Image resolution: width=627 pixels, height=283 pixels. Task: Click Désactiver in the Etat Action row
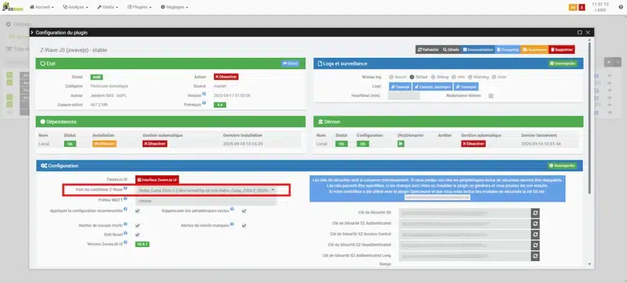(x=226, y=76)
